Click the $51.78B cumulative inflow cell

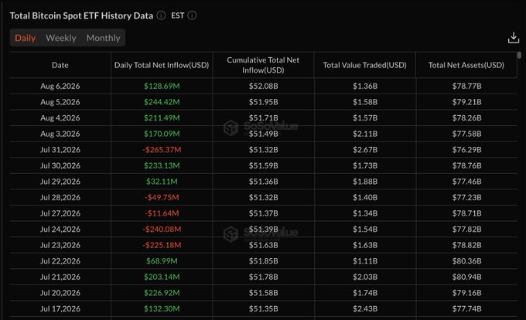[263, 277]
